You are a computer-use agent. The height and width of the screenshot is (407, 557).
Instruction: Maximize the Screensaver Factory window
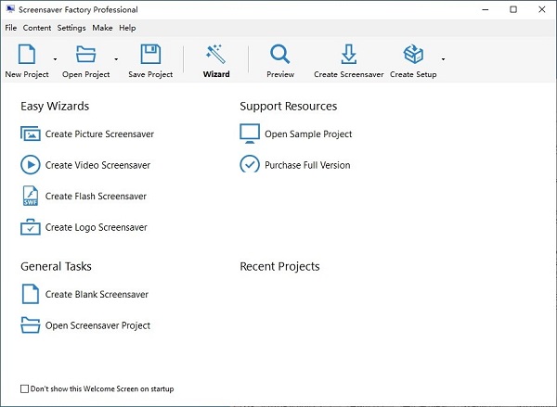[513, 9]
